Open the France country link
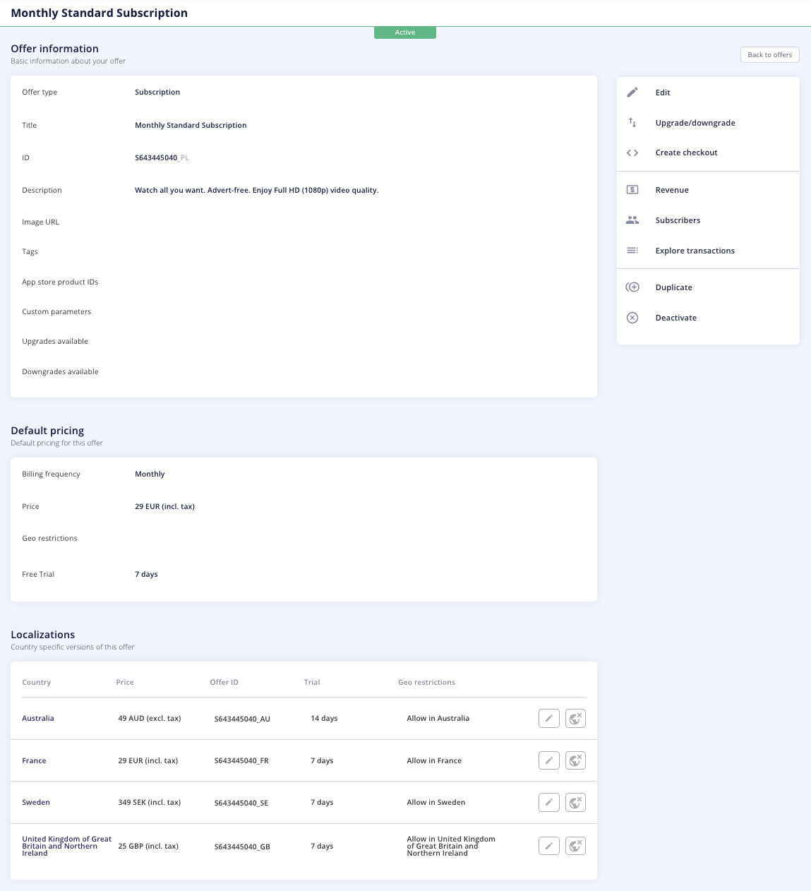This screenshot has height=891, width=811. [34, 761]
